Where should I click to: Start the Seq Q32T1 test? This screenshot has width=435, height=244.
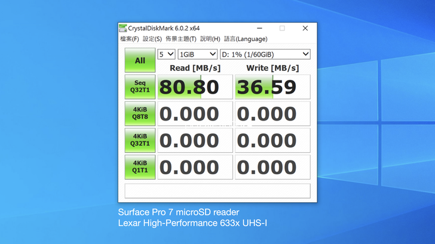tap(140, 87)
